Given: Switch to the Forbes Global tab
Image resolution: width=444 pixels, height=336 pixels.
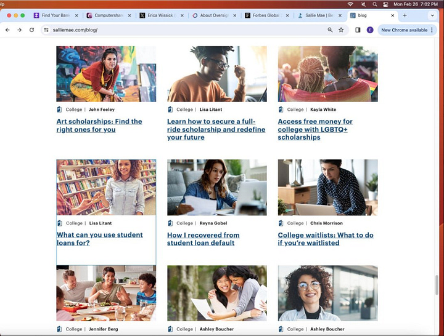Looking at the screenshot, I should pos(266,15).
